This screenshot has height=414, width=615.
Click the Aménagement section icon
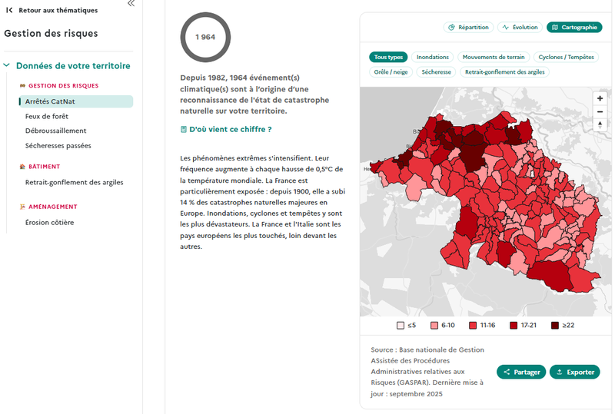click(22, 207)
